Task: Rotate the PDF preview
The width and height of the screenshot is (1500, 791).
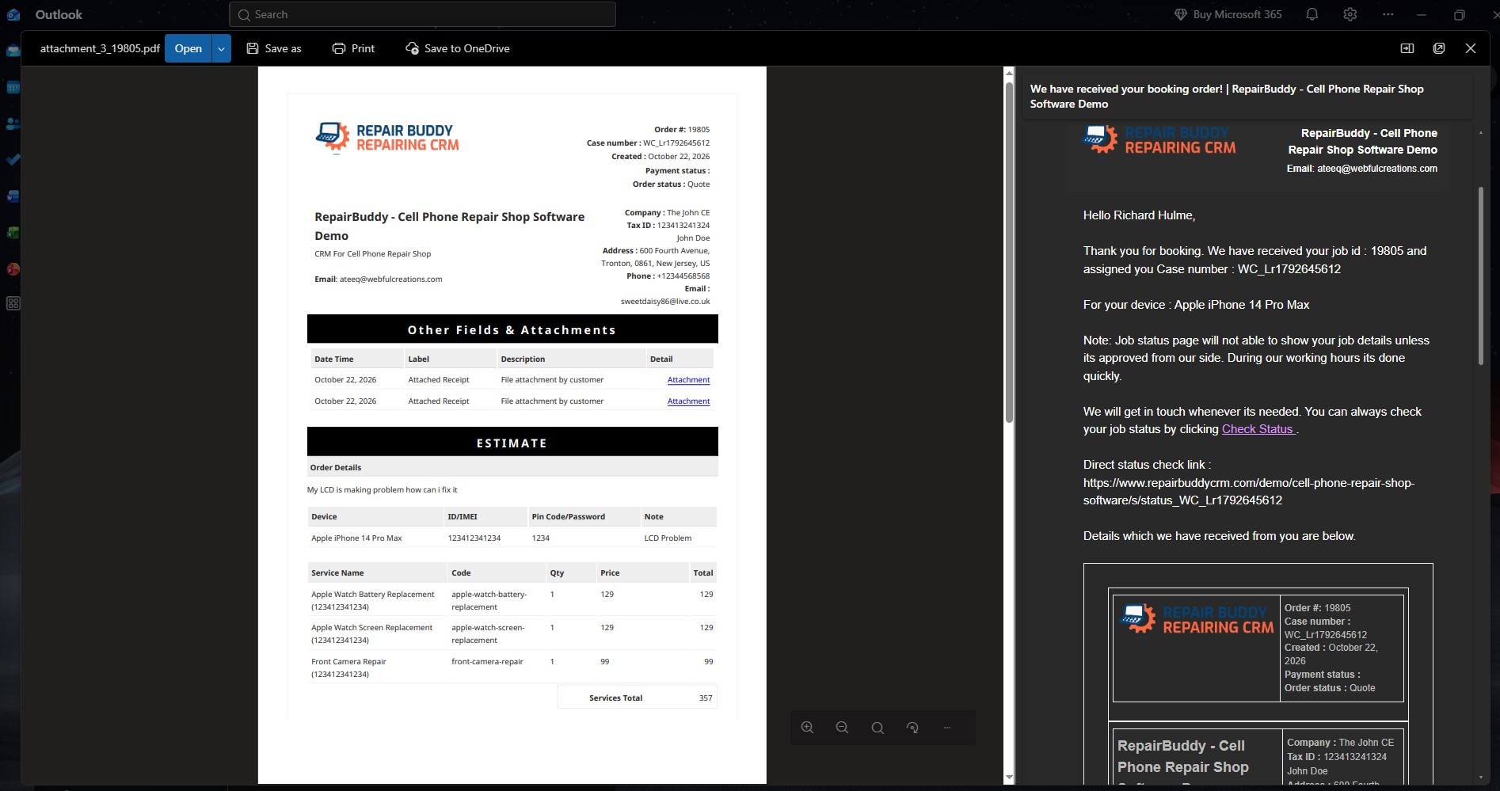Action: pos(912,728)
